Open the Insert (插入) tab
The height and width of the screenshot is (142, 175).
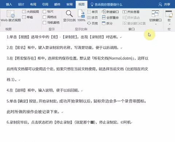(9, 4)
